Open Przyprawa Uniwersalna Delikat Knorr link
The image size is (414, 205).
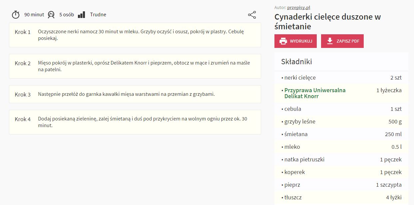(315, 93)
